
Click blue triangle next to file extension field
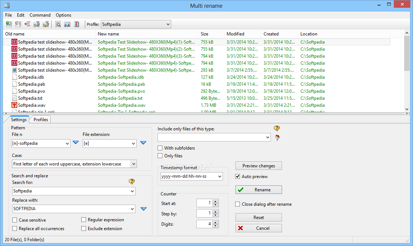(x=143, y=143)
